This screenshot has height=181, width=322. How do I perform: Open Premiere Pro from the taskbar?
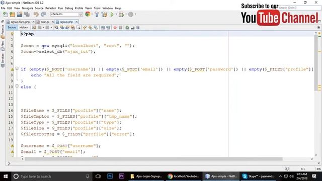point(121,176)
